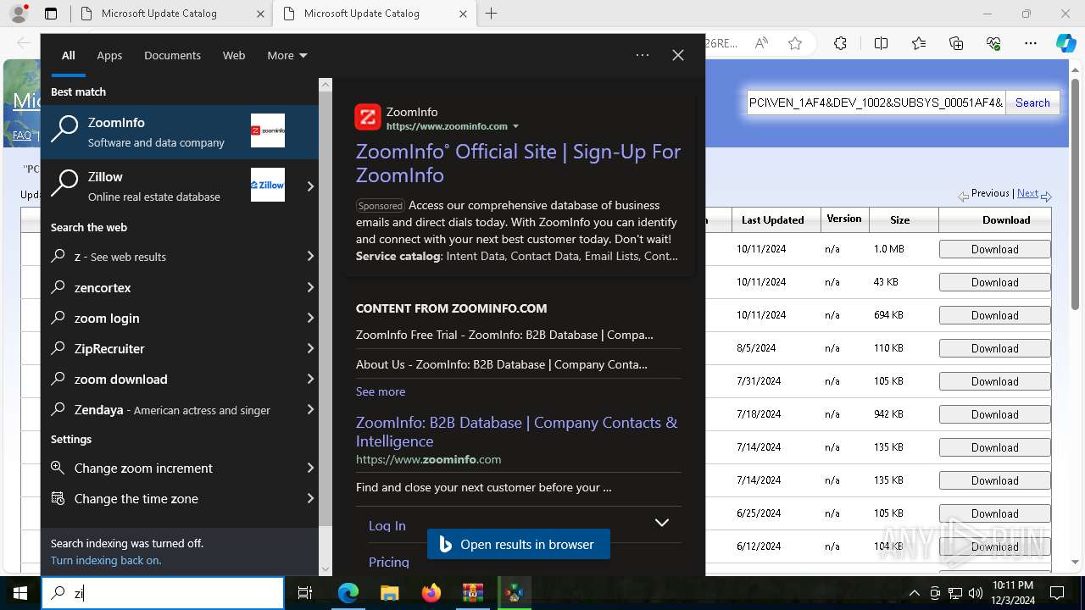Open File Explorer from taskbar
The image size is (1085, 610).
click(x=390, y=593)
